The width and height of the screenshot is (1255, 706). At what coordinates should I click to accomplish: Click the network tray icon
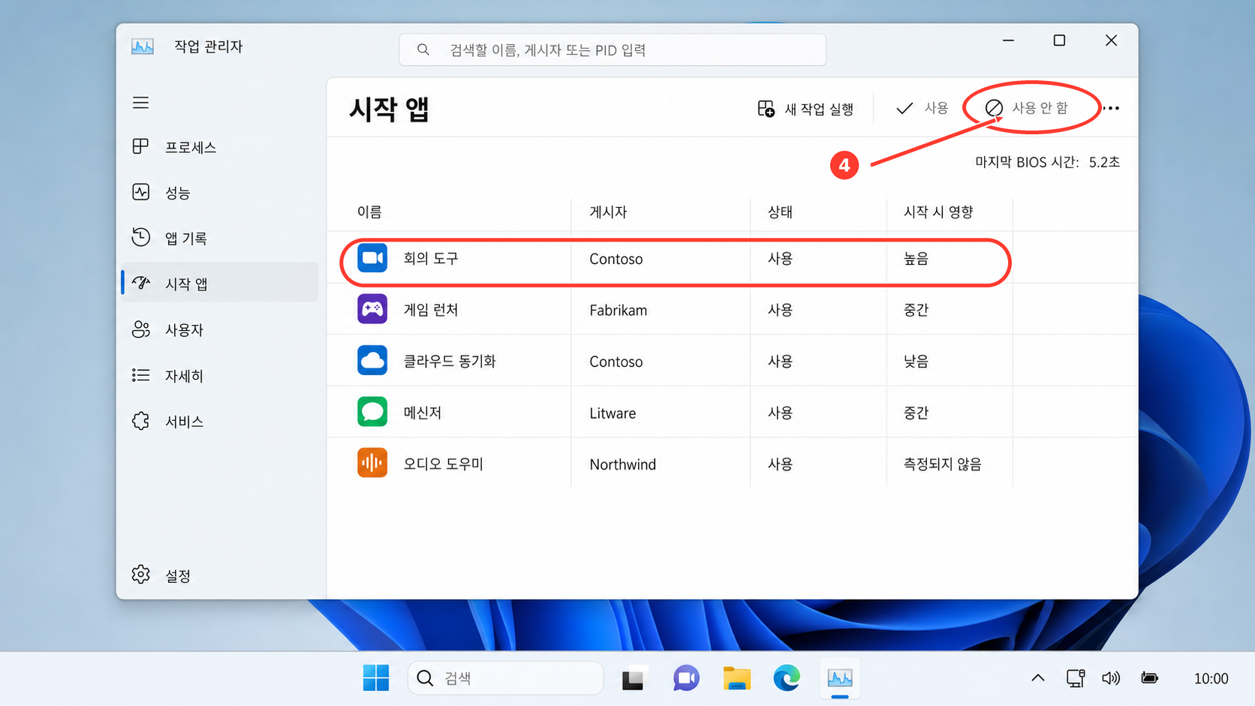(1076, 678)
